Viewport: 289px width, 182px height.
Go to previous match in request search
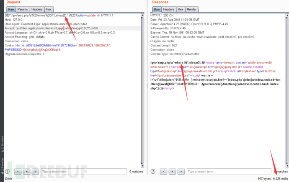pos(18,172)
